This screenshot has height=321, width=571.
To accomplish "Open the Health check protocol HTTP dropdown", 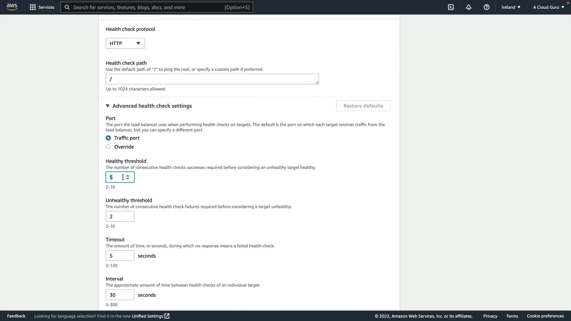I will pyautogui.click(x=125, y=43).
